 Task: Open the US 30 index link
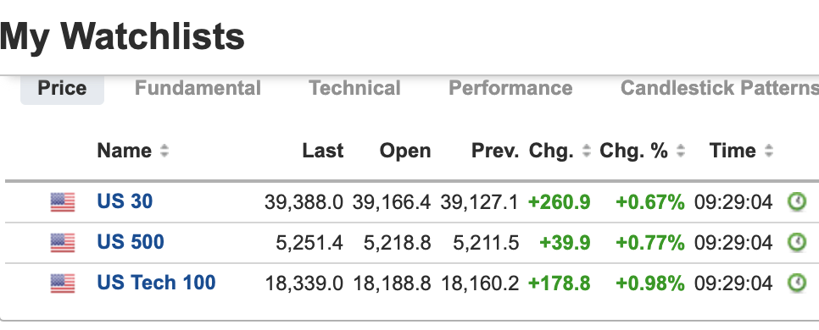point(125,201)
